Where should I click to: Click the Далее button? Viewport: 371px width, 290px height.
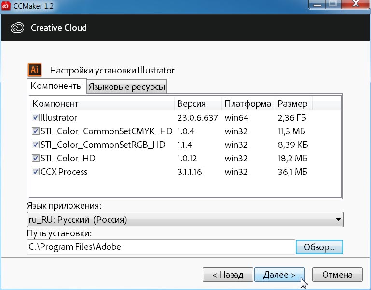(279, 275)
